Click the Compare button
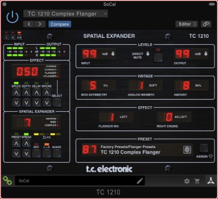 pos(60,24)
